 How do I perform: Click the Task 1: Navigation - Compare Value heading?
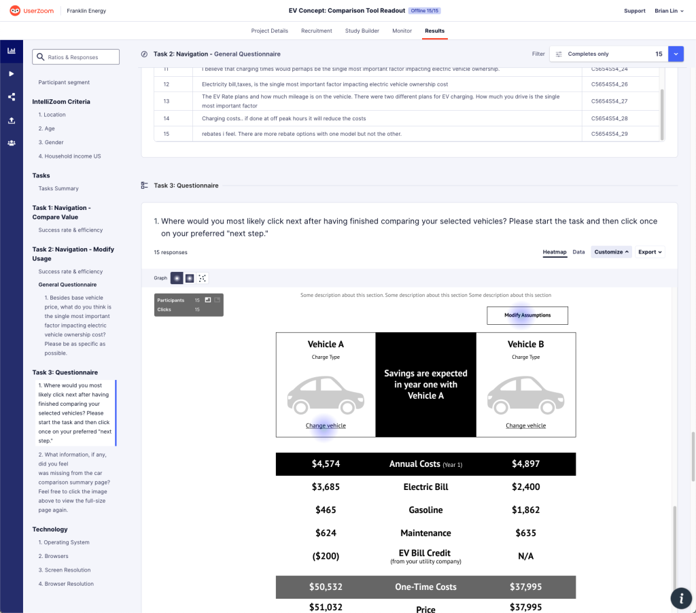(x=62, y=213)
